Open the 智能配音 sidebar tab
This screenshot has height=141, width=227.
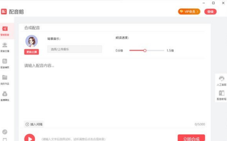(5, 31)
